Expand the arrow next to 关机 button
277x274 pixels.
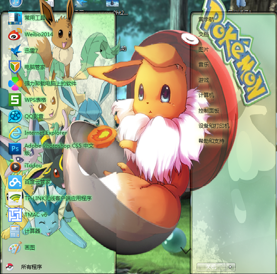tap(230, 267)
